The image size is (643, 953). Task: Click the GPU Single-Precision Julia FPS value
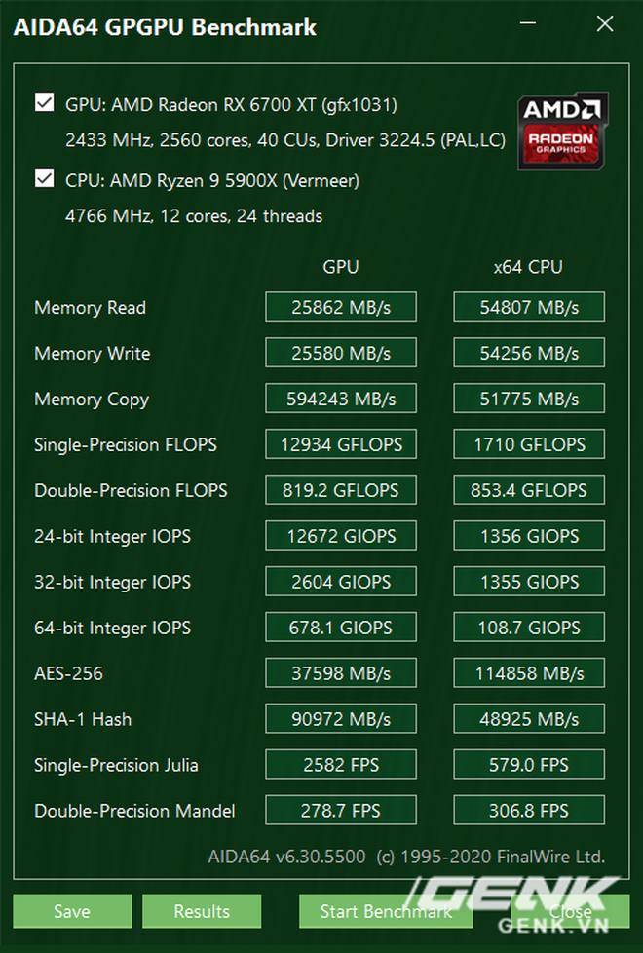pyautogui.click(x=341, y=765)
